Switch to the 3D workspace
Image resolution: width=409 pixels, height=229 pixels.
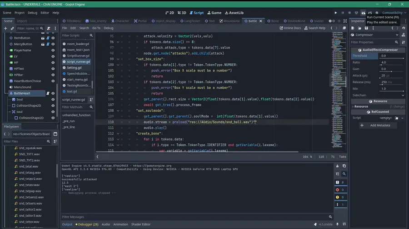tap(182, 13)
